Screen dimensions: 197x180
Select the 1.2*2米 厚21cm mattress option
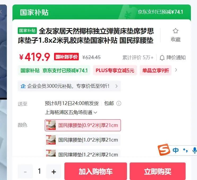[x=83, y=153]
